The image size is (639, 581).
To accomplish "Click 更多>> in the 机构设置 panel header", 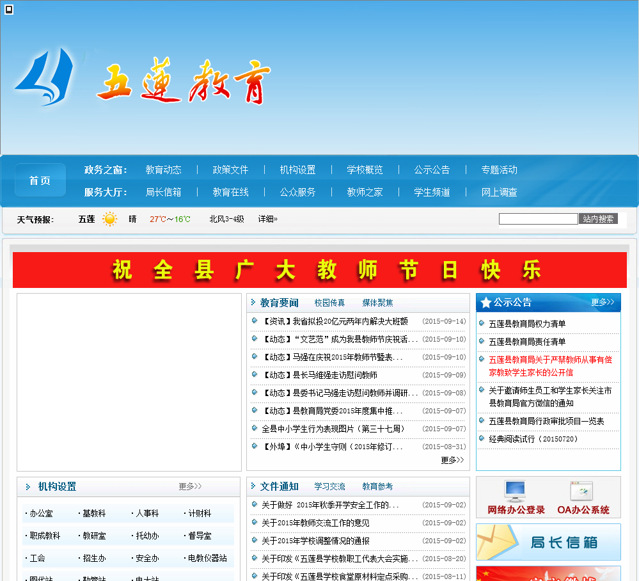I will click(x=191, y=486).
